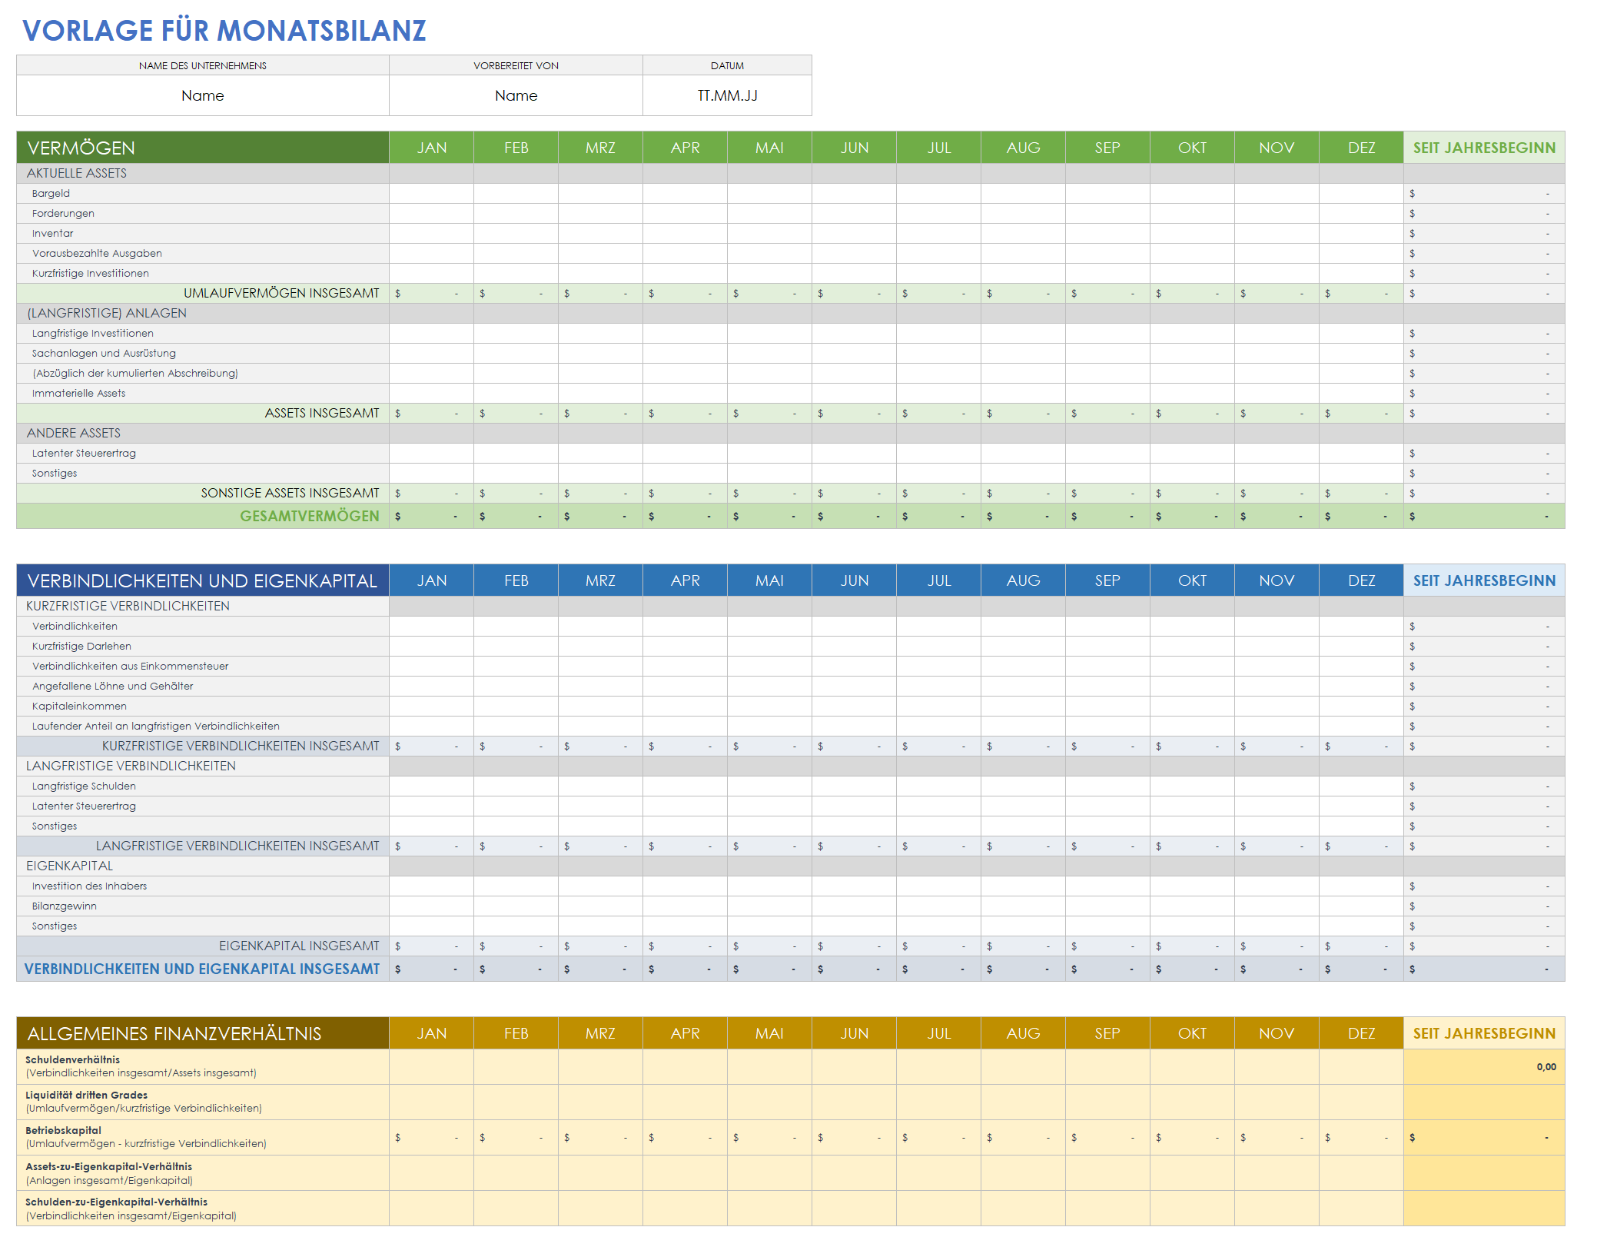Click the 'Bargeld' row label
The height and width of the screenshot is (1237, 1607).
click(51, 193)
